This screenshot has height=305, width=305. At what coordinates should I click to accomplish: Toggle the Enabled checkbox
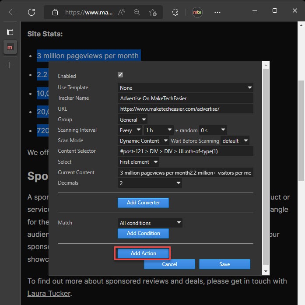120,75
